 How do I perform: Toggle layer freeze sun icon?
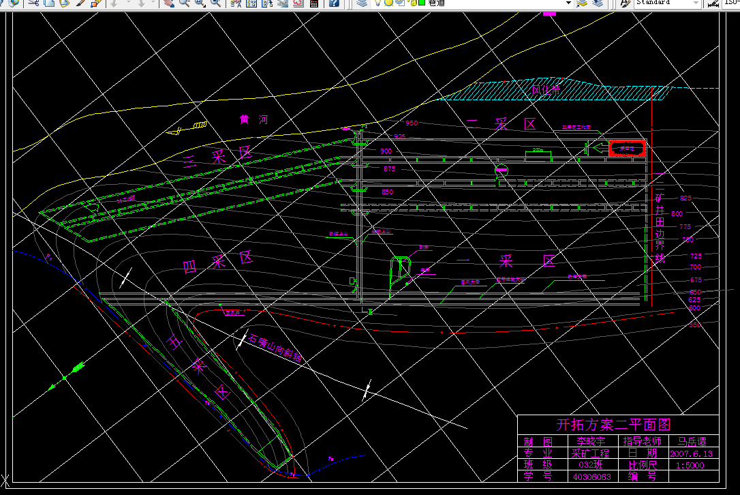click(x=388, y=3)
